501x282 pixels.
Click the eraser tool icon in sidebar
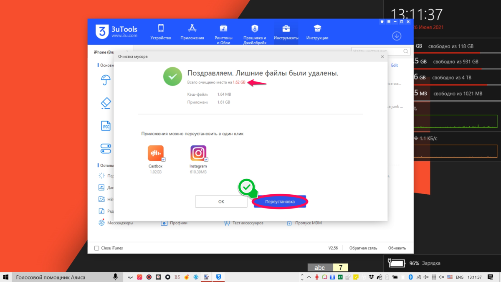[x=106, y=103]
